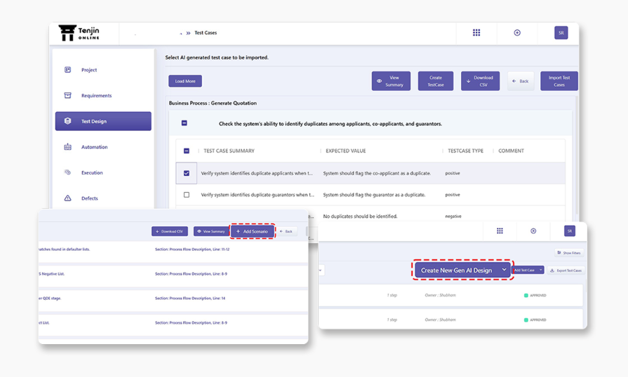Screen dimensions: 628x377
Task: Uncheck the duplicate applicants test case checkbox
Action: [x=187, y=173]
